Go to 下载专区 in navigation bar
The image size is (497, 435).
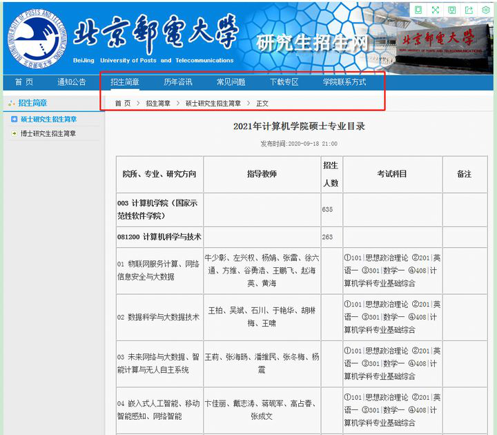click(x=284, y=82)
